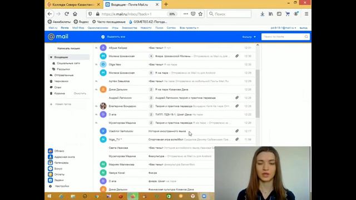Open the Windows Start button

pyautogui.click(x=50, y=196)
